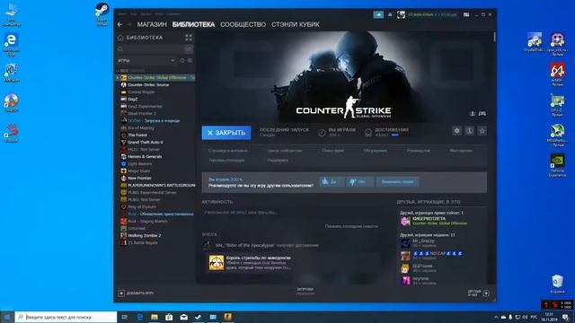The height and width of the screenshot is (323, 575).
Task: Open the СТЭНЛИ КУБИК profile tab
Action: 296,24
